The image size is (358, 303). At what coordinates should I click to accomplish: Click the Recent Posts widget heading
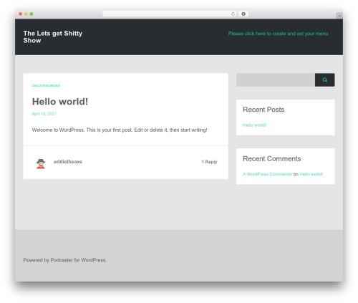(263, 110)
